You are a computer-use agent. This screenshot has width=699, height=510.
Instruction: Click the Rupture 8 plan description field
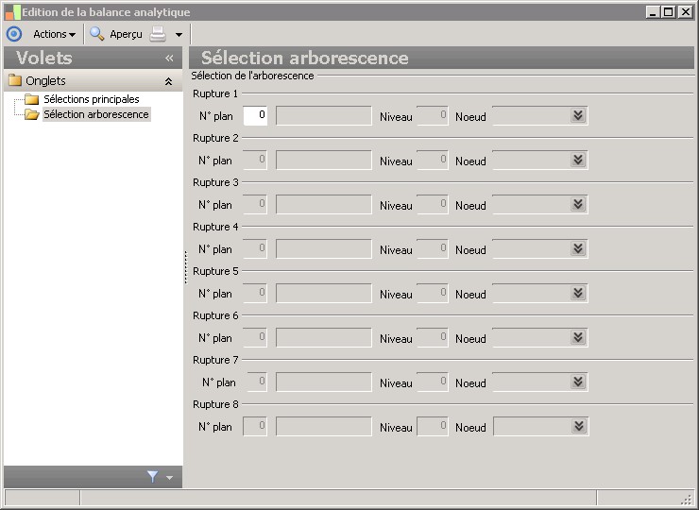pos(324,427)
